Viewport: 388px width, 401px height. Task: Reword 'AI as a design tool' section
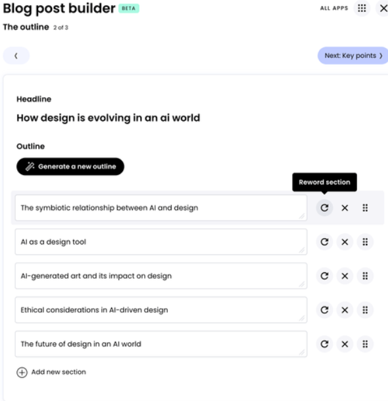point(324,242)
